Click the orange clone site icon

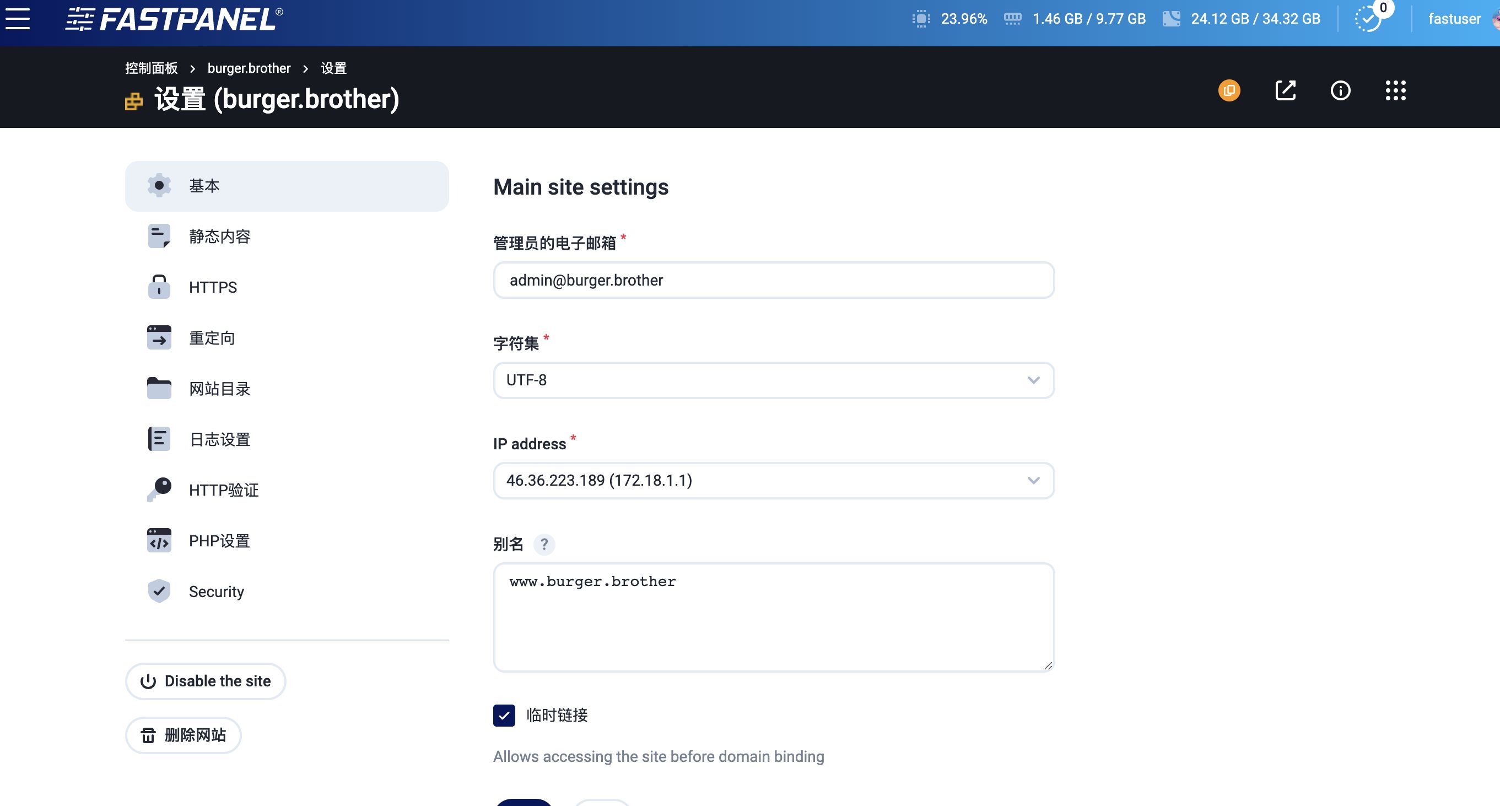1229,91
